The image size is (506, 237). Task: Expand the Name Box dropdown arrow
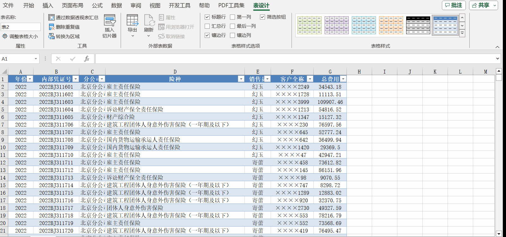[36, 59]
